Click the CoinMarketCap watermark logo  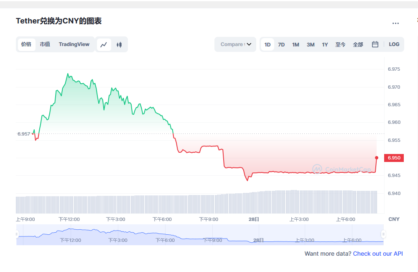tap(341, 169)
